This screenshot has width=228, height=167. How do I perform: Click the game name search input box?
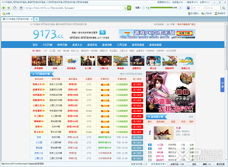tap(84, 32)
